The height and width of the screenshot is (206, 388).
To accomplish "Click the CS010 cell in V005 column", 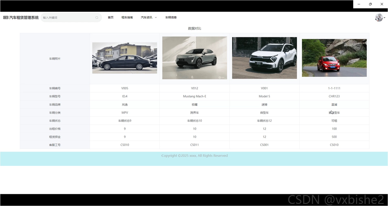I will [125, 145].
